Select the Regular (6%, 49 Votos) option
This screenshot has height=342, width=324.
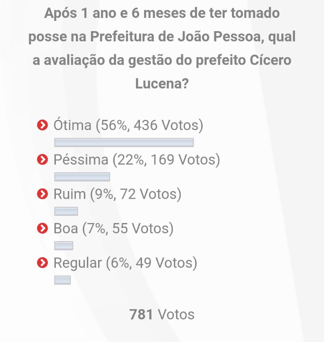click(x=125, y=263)
